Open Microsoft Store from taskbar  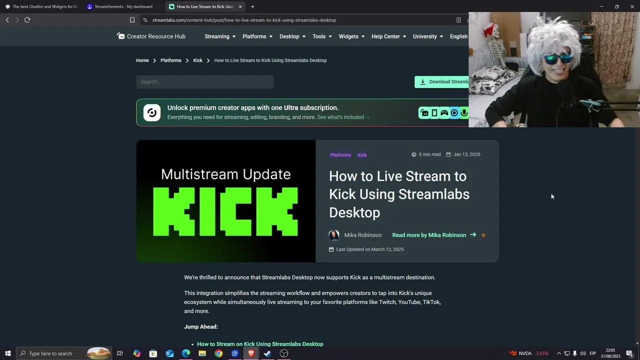pyautogui.click(x=153, y=353)
